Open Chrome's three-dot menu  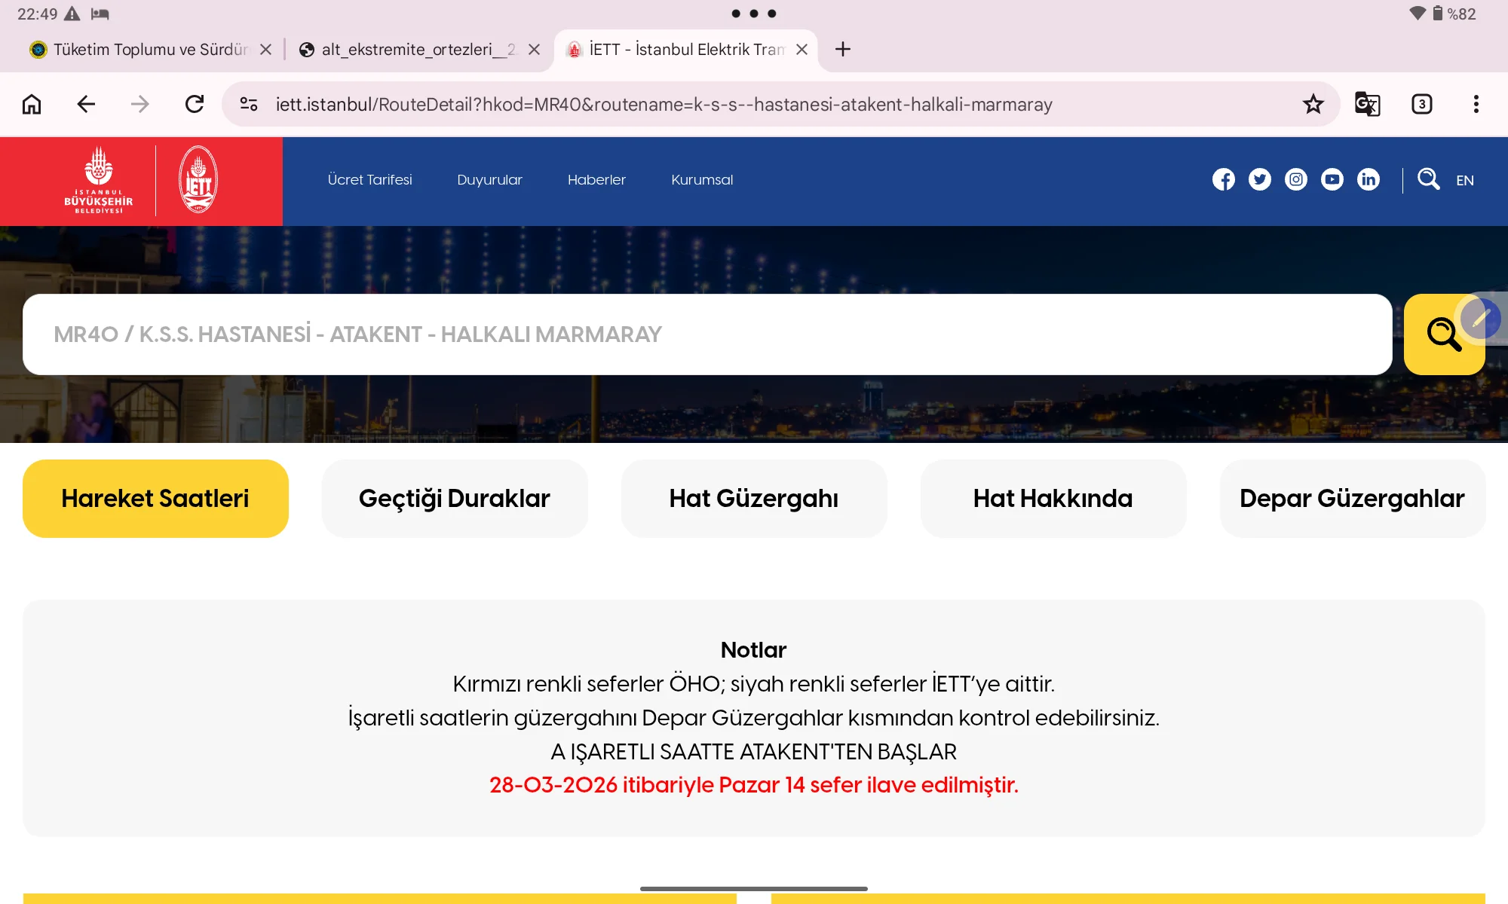pos(1476,104)
